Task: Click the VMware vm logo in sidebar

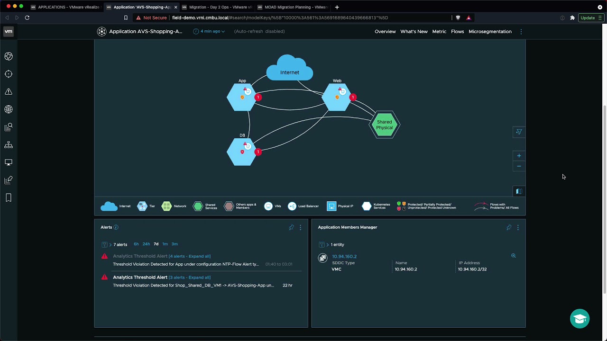Action: tap(9, 31)
